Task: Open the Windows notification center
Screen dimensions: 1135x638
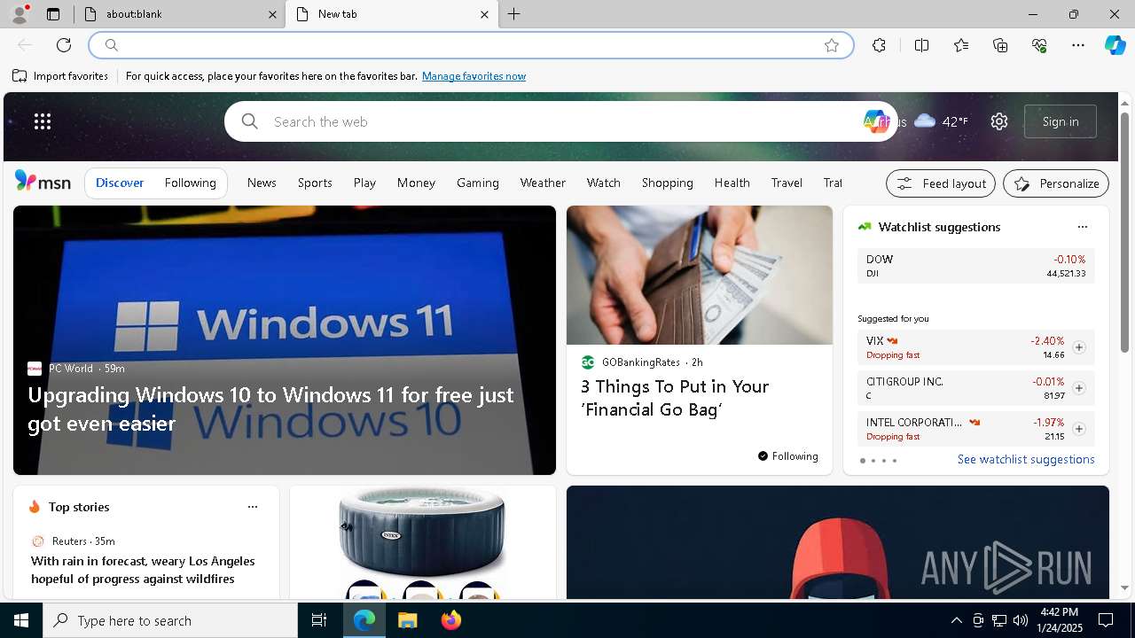Action: [1106, 620]
